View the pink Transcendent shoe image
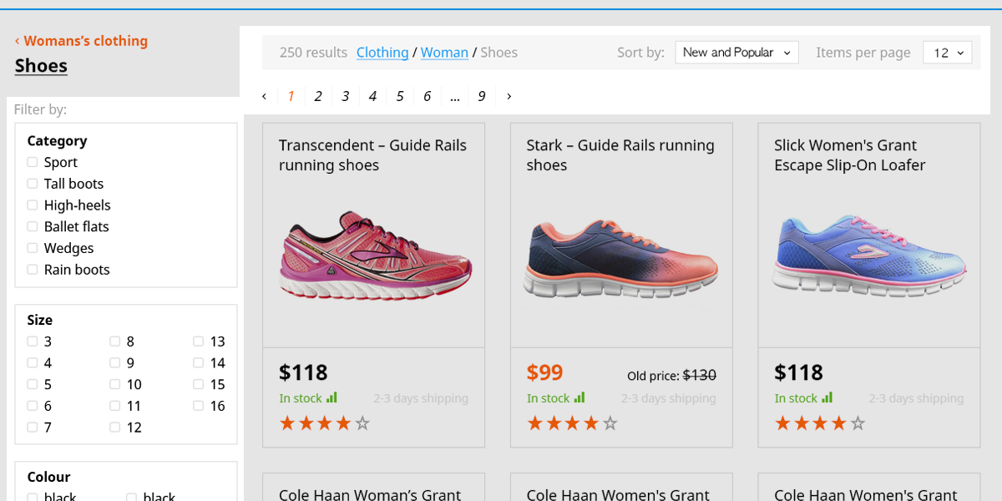Viewport: 1002px width, 501px height. [376, 255]
